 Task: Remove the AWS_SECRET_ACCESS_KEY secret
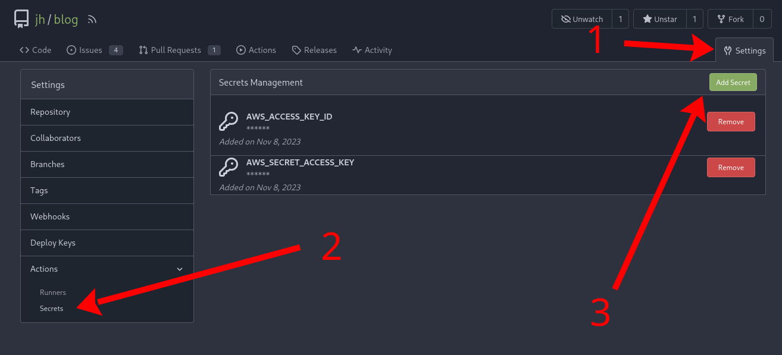click(731, 168)
